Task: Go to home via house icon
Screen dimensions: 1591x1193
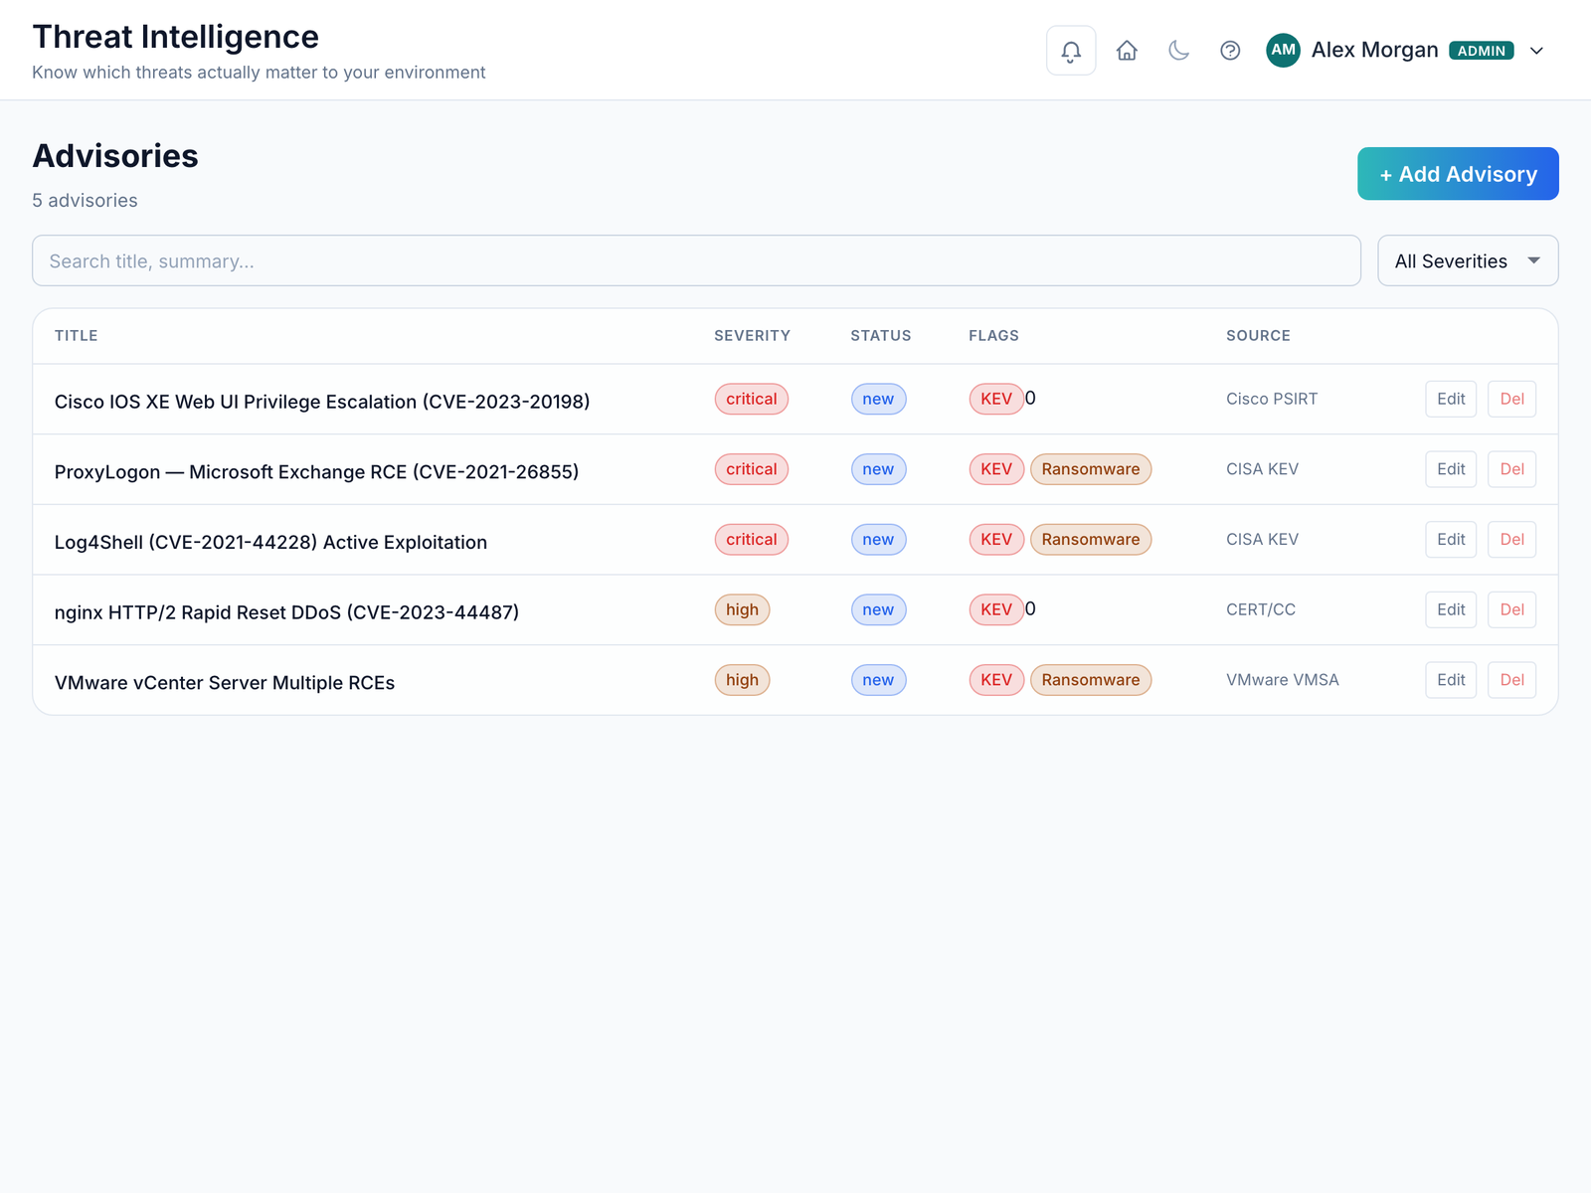Action: point(1127,51)
